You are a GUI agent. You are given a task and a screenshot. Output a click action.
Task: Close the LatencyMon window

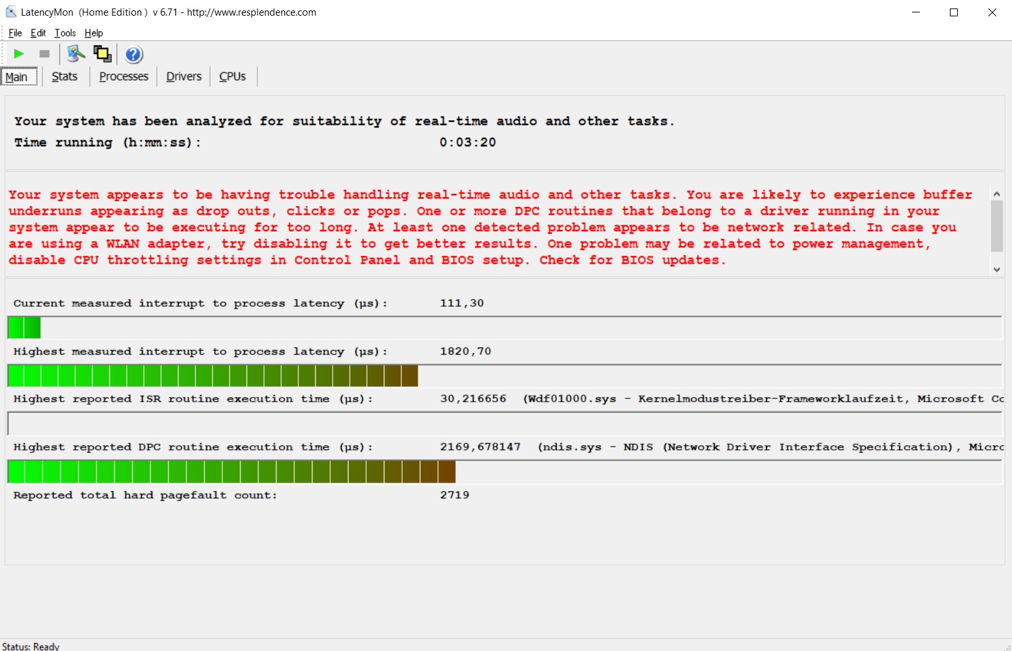[x=992, y=12]
